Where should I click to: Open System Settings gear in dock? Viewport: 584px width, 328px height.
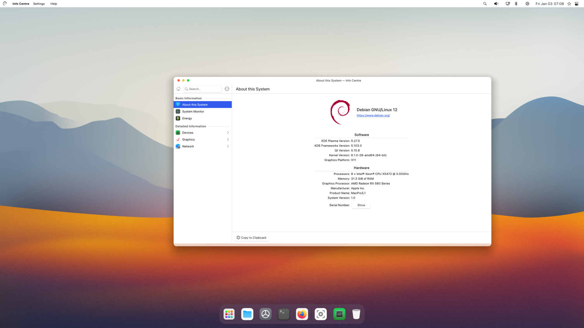(265, 314)
